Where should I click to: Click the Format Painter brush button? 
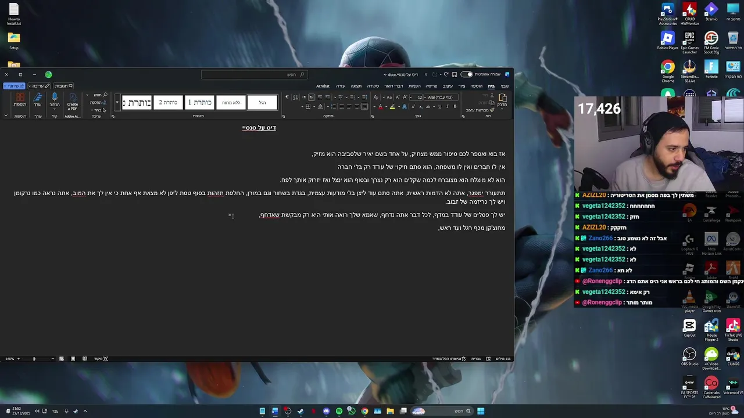(x=480, y=110)
